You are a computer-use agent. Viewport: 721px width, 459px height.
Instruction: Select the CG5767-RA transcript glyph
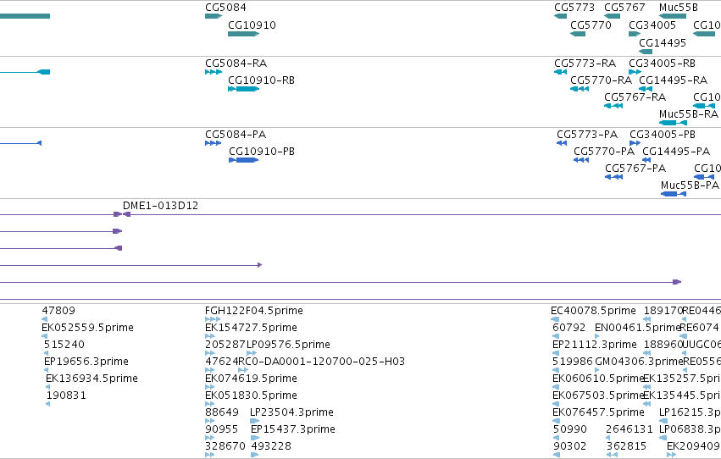pos(613,106)
